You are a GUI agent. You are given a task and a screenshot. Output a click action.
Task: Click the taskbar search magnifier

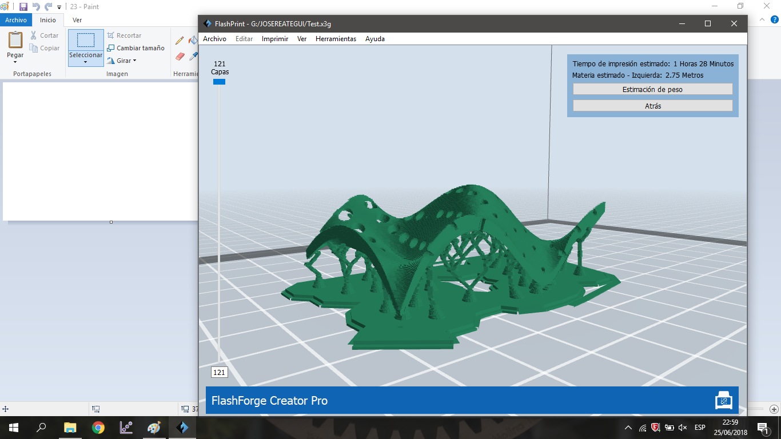click(41, 427)
